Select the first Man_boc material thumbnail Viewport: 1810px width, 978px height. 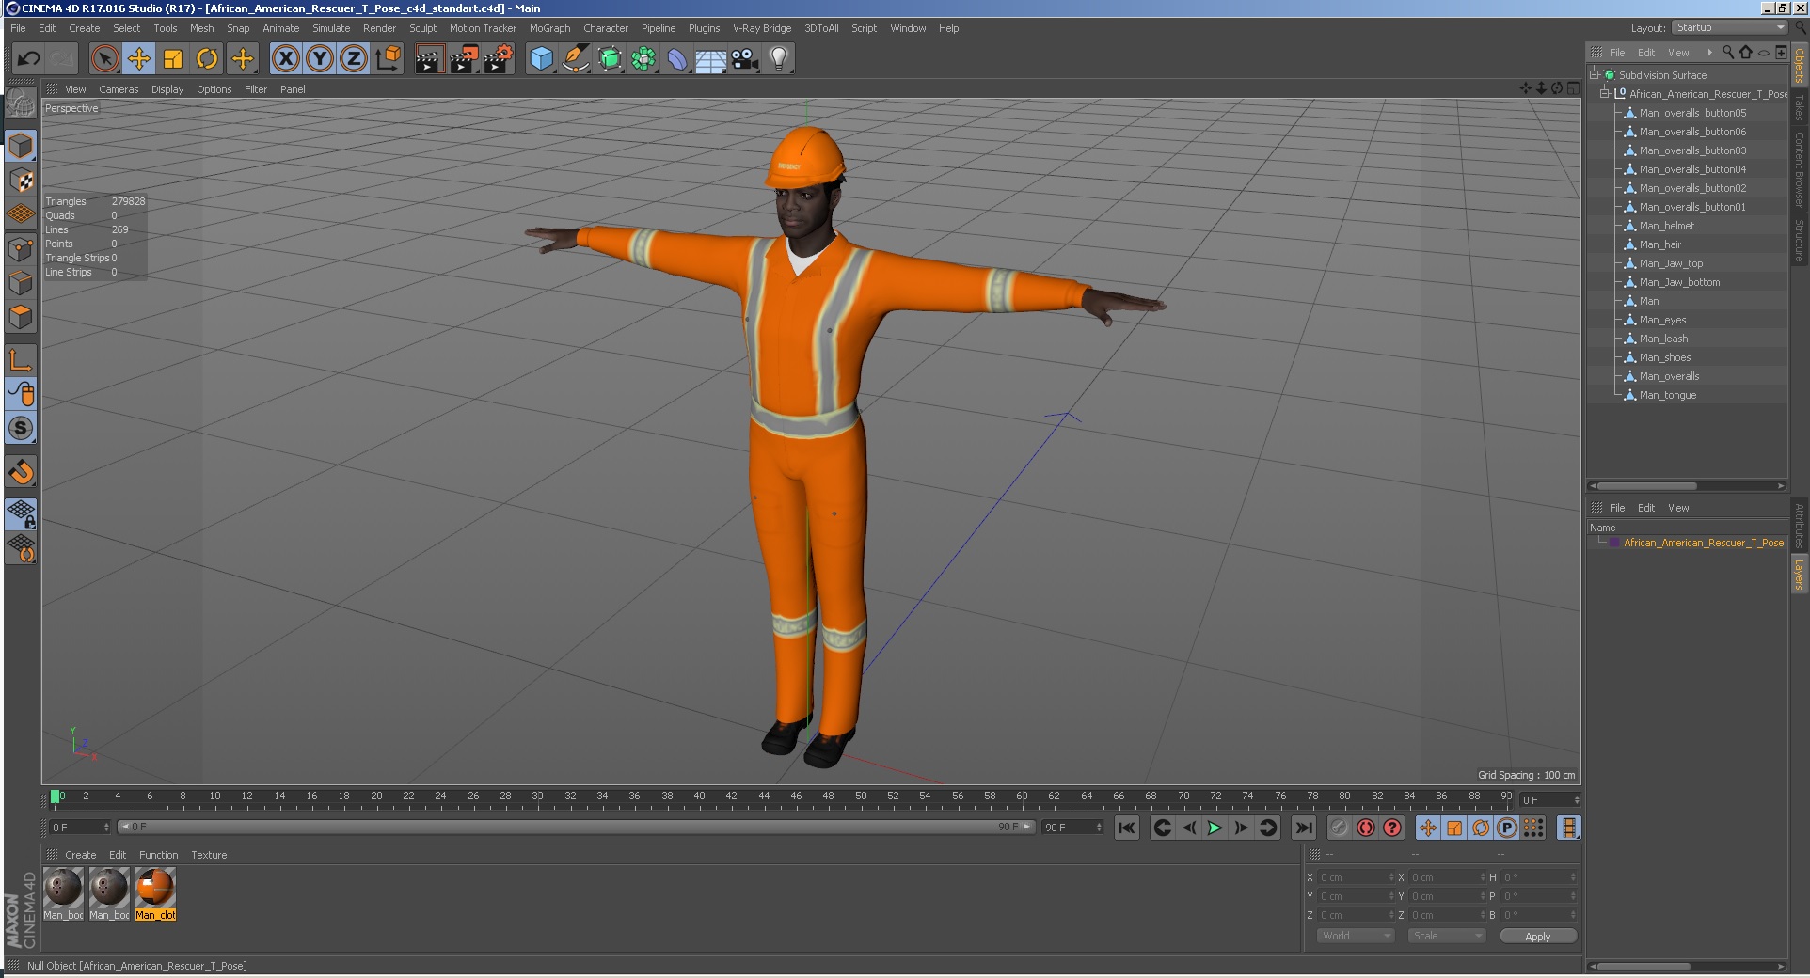[64, 893]
